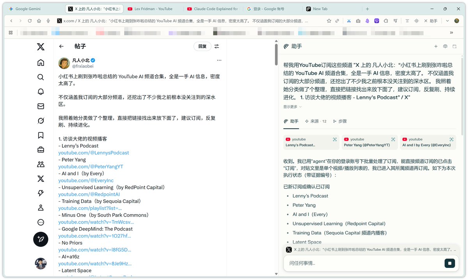Stop assistant response with square button
468x280 pixels.
tap(450, 263)
